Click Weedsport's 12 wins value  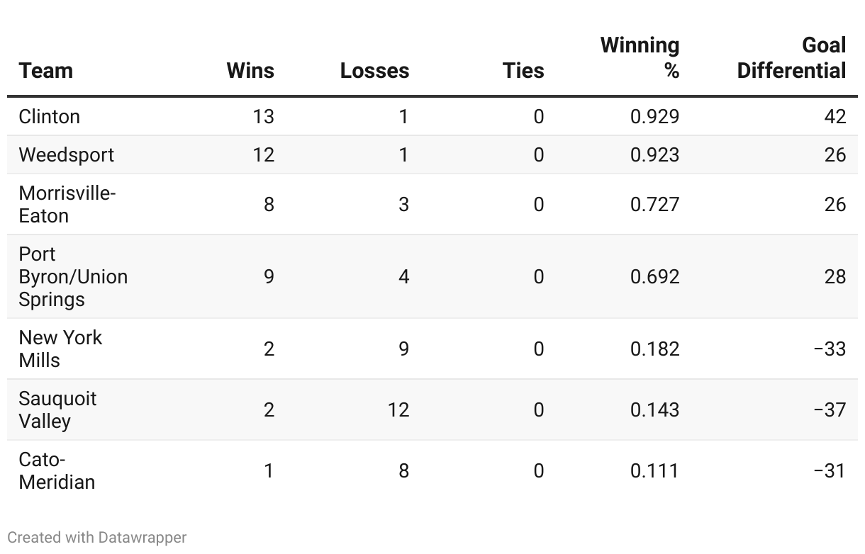tap(263, 154)
